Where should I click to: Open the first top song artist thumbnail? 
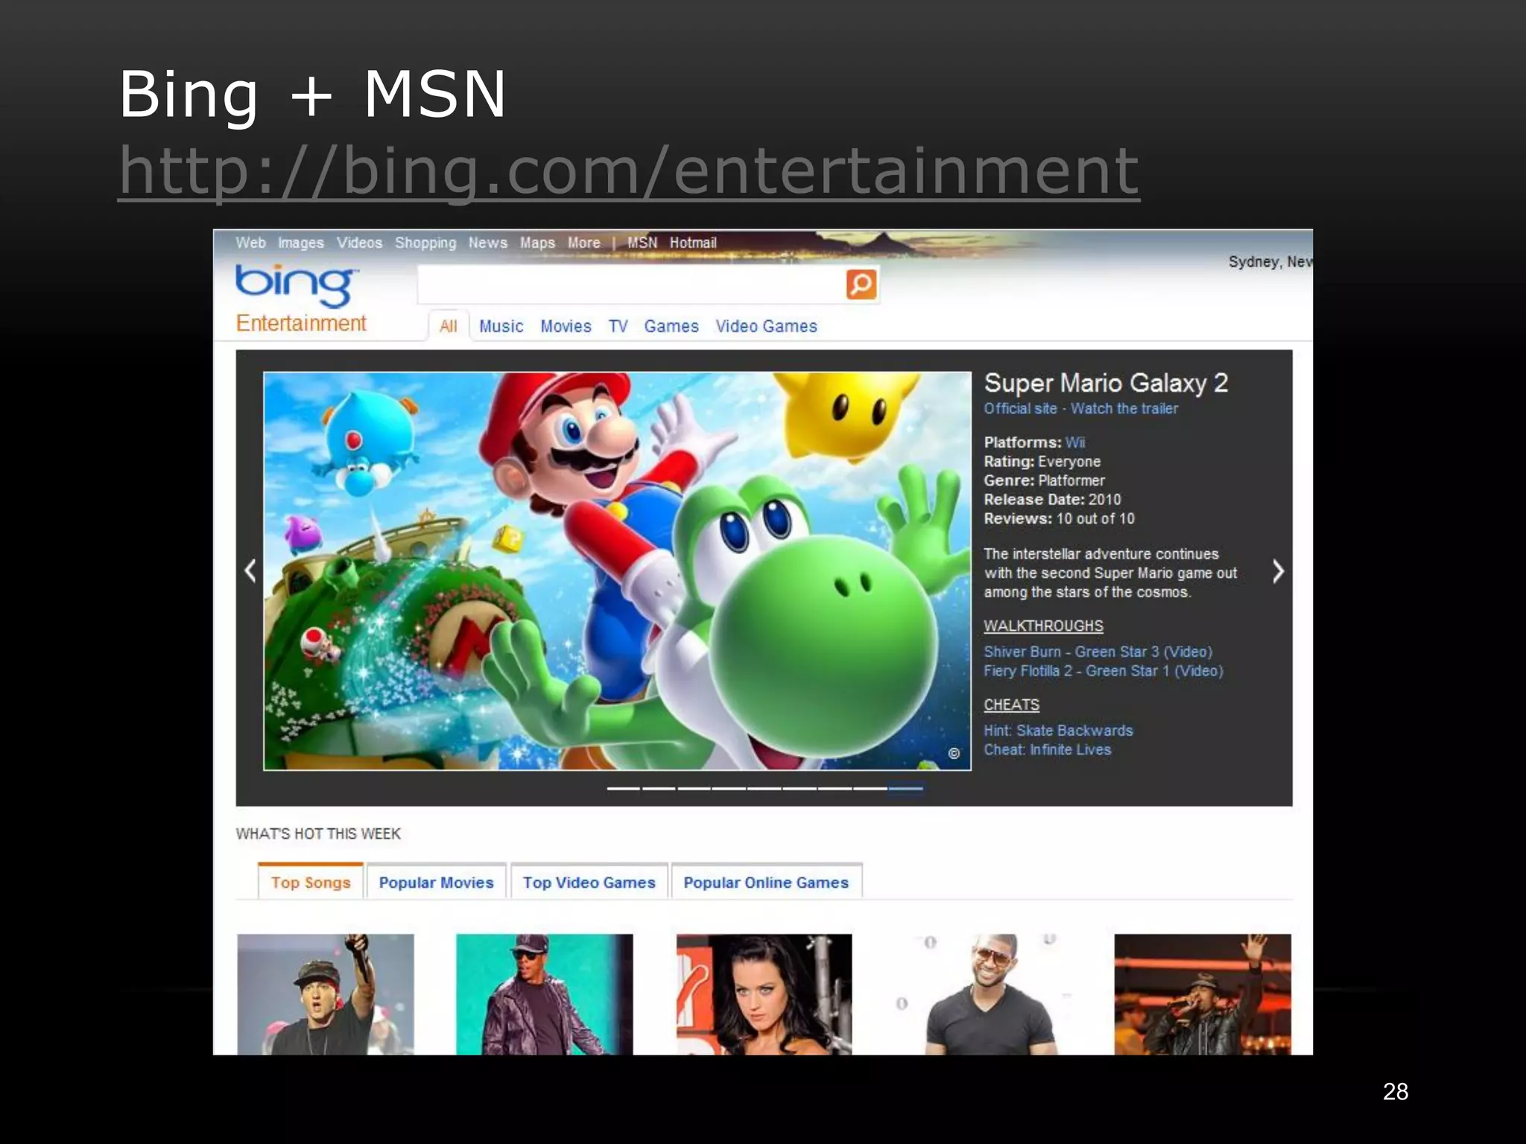click(x=326, y=994)
